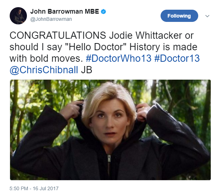This screenshot has height=192, width=219.
Task: Click the MBE suffix in the display name
Action: point(92,11)
